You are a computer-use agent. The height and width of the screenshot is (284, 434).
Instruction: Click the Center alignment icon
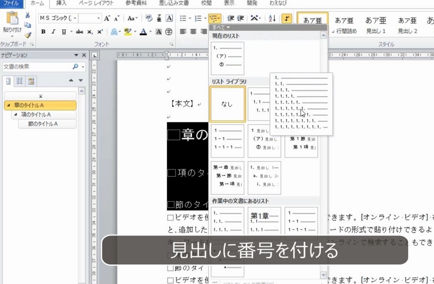(193, 32)
